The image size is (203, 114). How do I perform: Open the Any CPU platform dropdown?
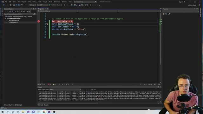pos(43,5)
